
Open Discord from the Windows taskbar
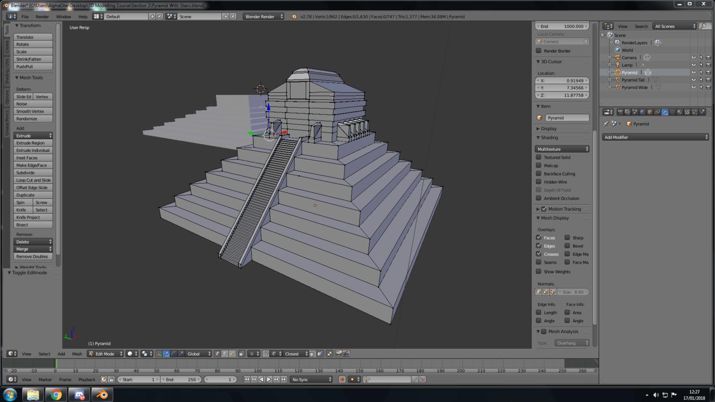79,395
